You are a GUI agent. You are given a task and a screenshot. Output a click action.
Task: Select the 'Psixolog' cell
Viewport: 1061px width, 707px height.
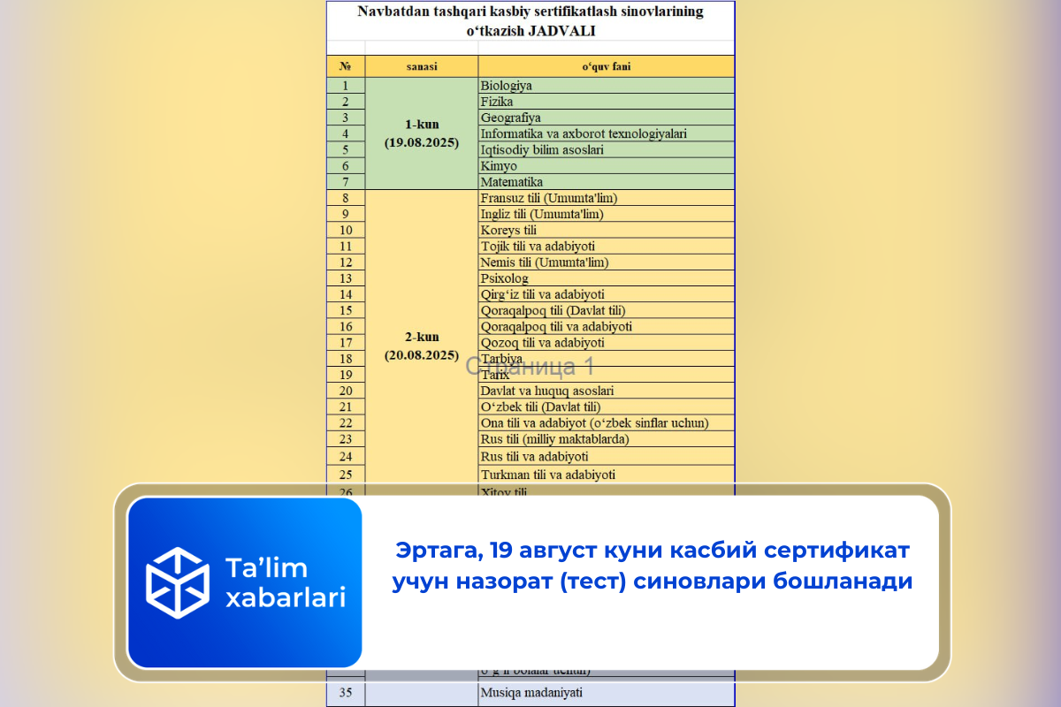[x=607, y=277]
